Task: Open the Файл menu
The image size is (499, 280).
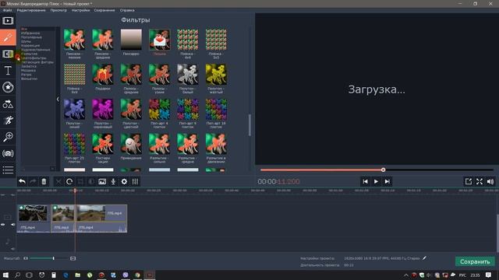Action: [7, 10]
